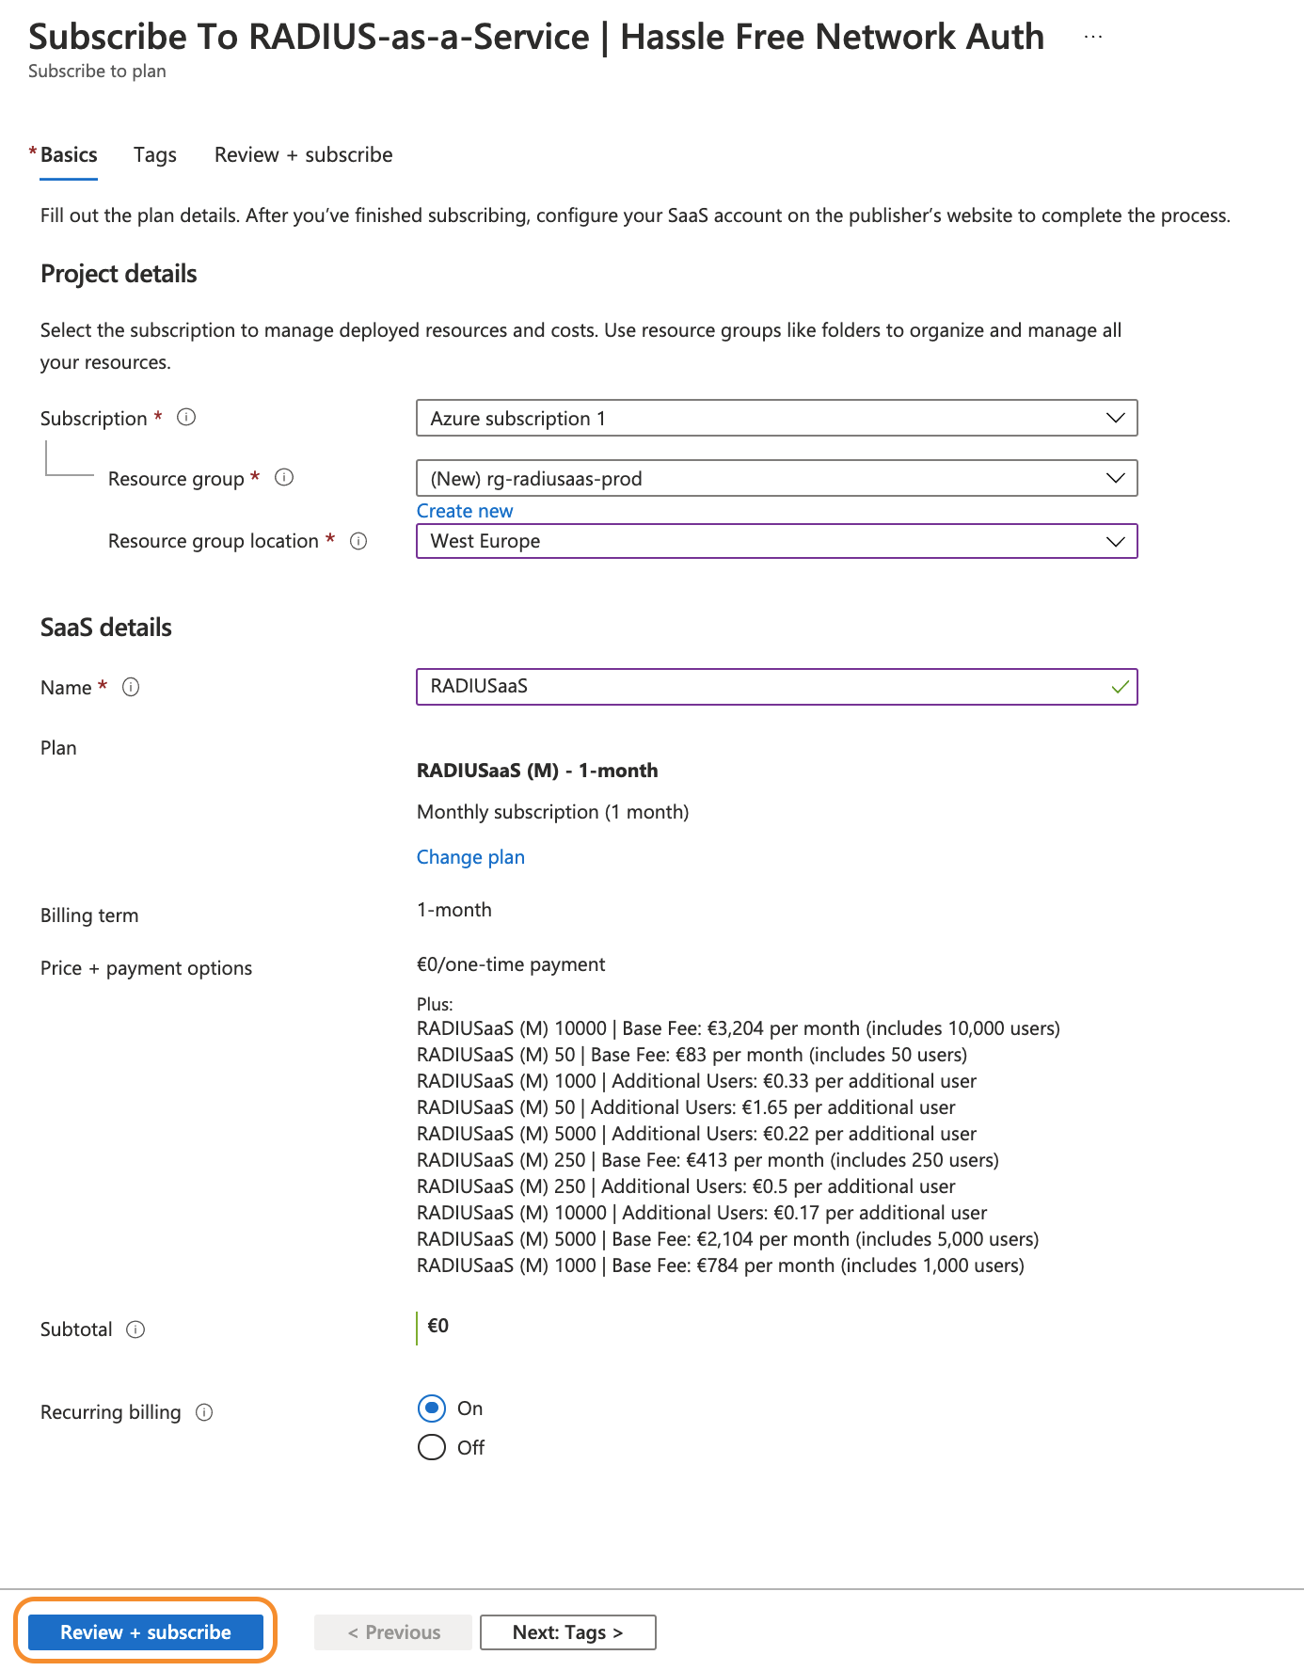Click the Resource group location info icon
1304x1671 pixels.
click(358, 541)
